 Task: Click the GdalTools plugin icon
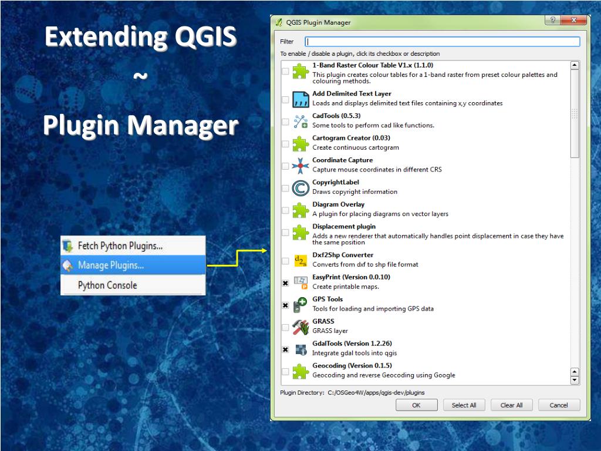(301, 349)
